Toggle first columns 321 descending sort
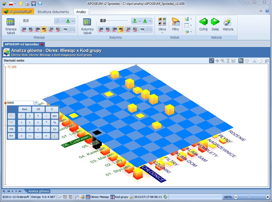Screen dimensions: 272x202 click(101, 30)
